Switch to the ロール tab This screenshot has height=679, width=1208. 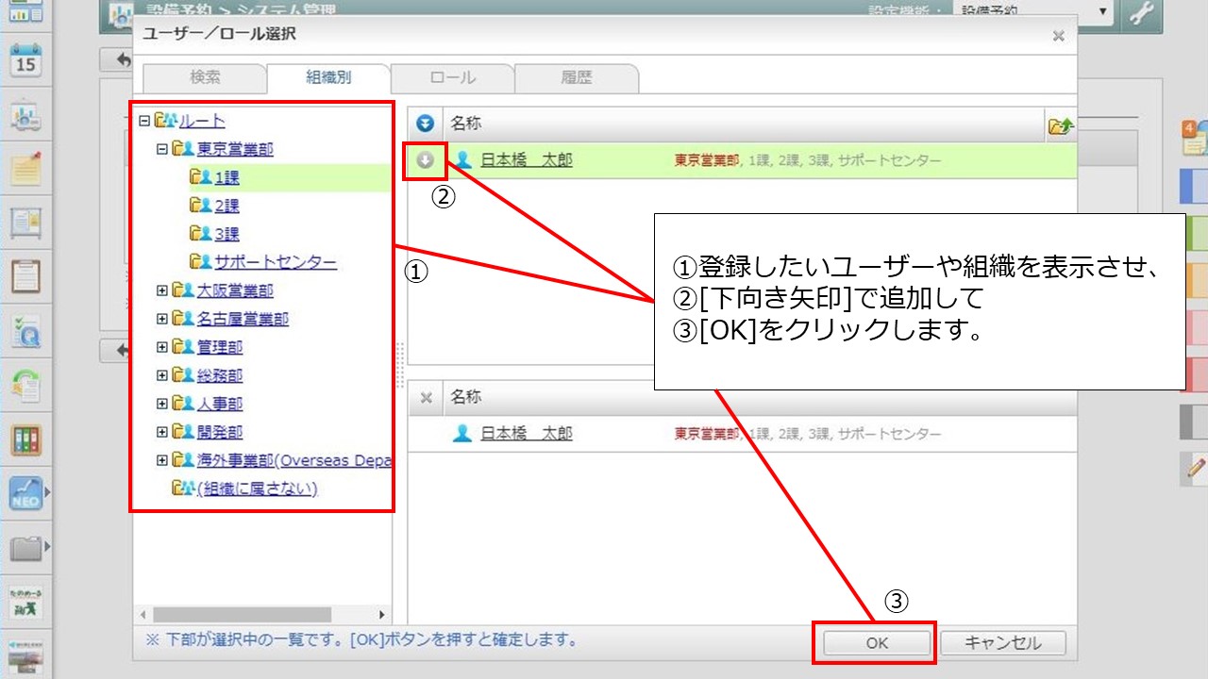click(452, 78)
